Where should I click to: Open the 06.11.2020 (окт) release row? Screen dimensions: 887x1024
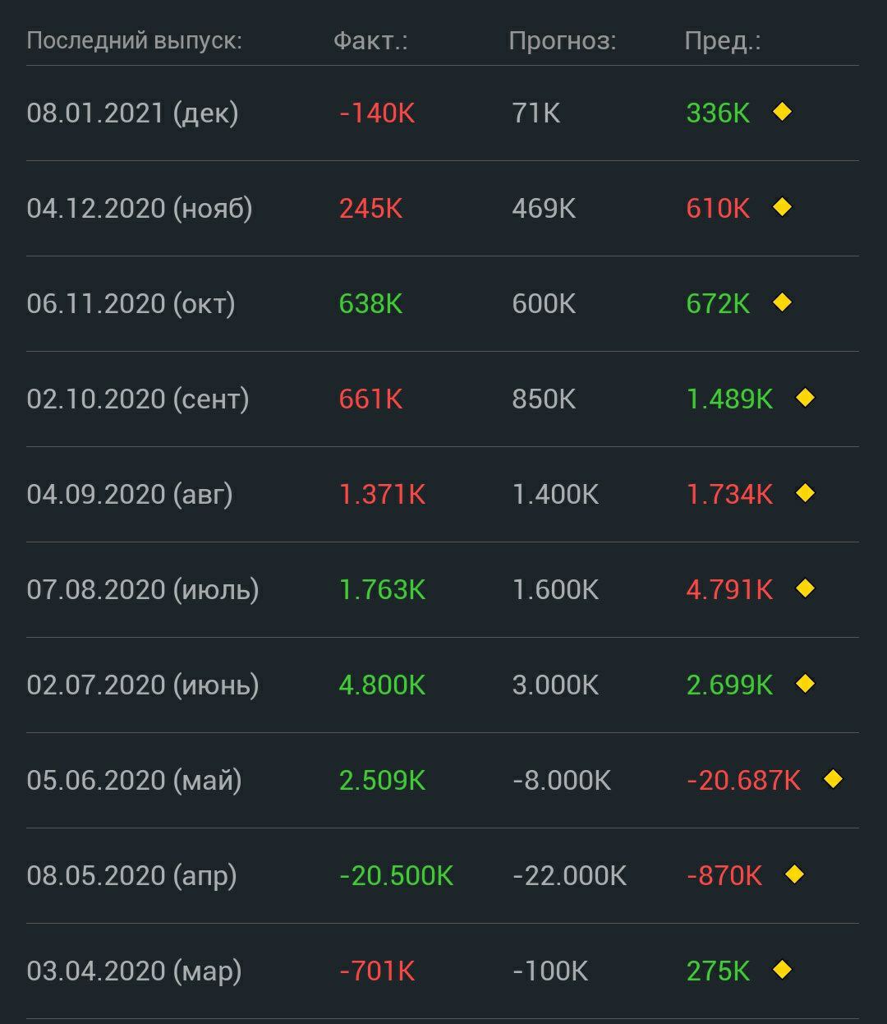pyautogui.click(x=442, y=304)
